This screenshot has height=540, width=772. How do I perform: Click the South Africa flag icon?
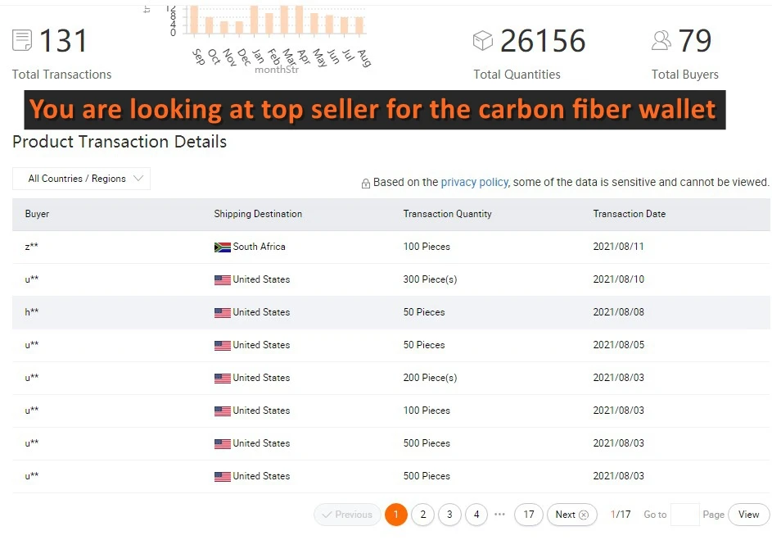tap(222, 247)
